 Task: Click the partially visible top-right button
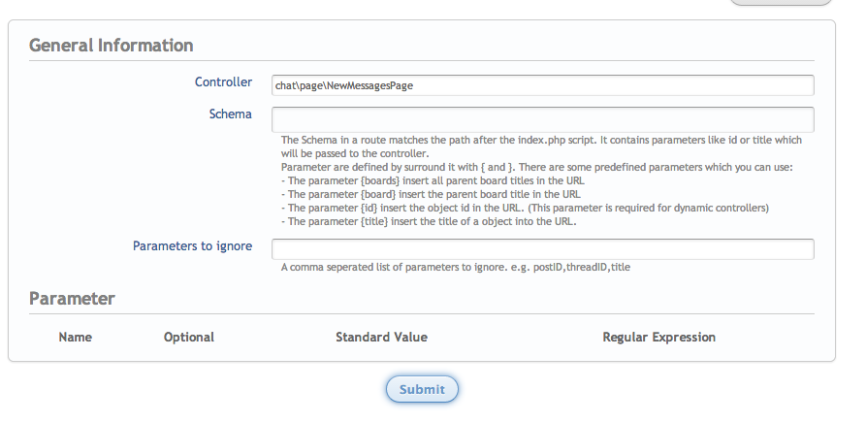point(782,3)
